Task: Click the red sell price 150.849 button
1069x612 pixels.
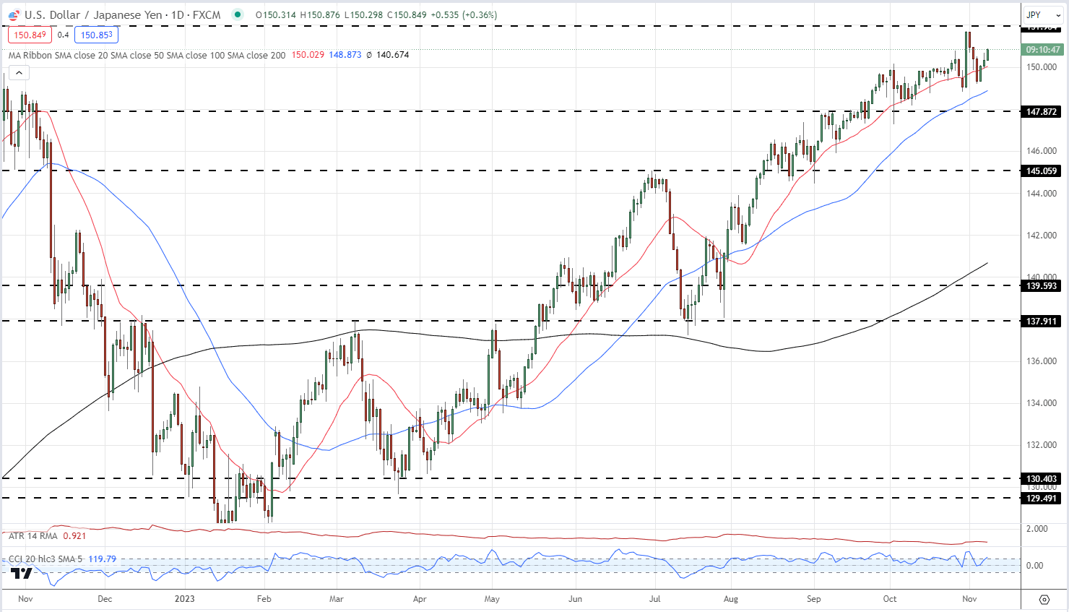Action: [x=30, y=35]
